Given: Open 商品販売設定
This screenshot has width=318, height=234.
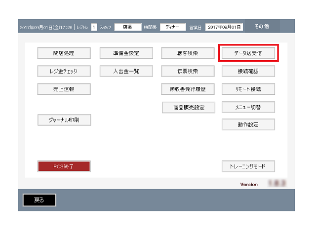Looking at the screenshot, I should [x=189, y=108].
